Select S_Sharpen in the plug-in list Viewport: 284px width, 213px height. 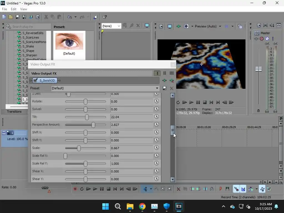pos(29,55)
